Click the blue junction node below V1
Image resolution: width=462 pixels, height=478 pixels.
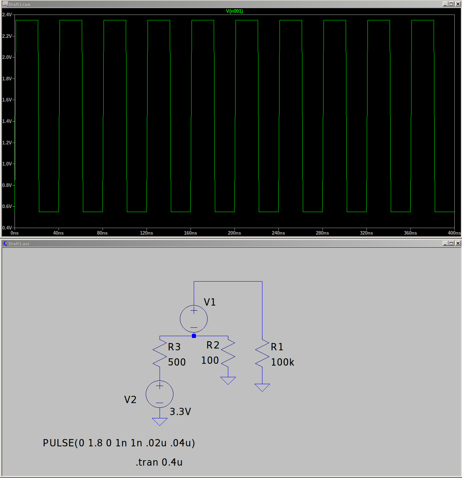(x=194, y=336)
